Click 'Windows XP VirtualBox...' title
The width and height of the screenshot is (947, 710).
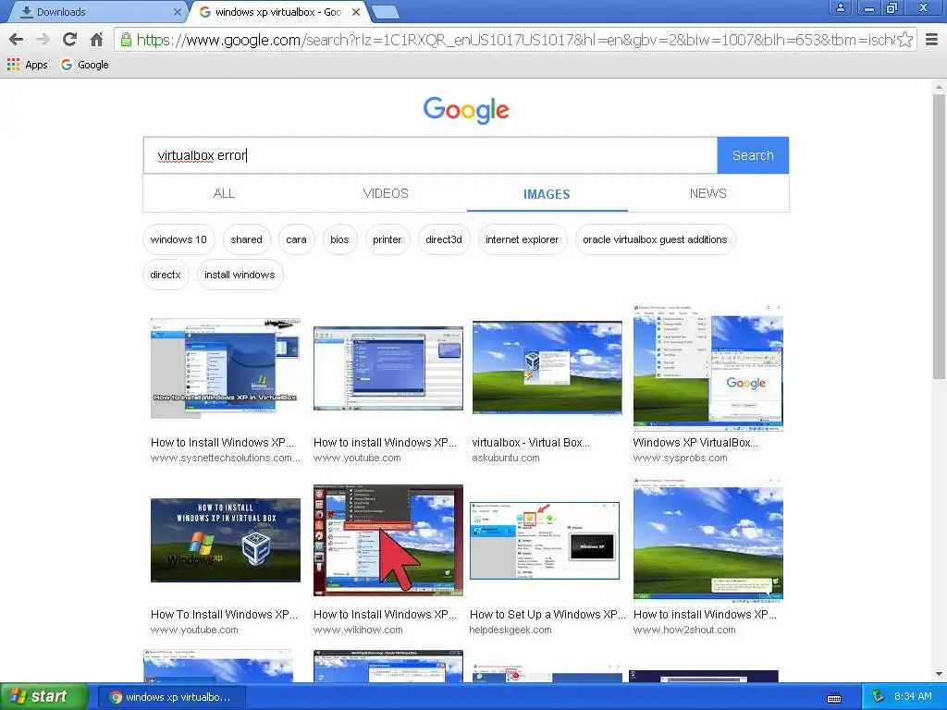click(x=695, y=443)
